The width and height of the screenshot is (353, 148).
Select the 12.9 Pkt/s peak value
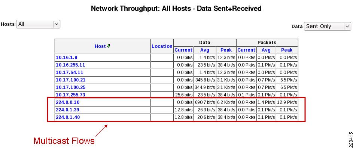tap(287, 102)
